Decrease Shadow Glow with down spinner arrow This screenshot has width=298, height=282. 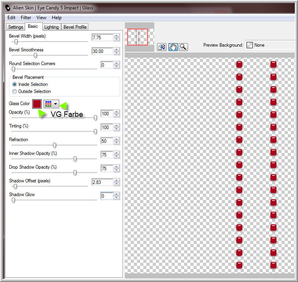tap(117, 198)
